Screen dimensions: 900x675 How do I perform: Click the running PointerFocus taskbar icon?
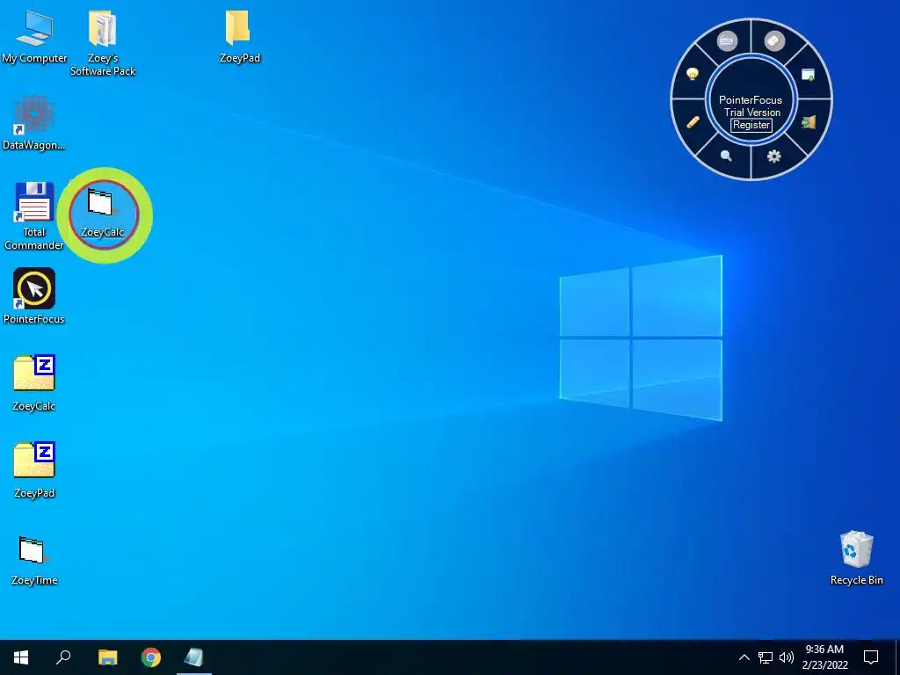tap(194, 657)
